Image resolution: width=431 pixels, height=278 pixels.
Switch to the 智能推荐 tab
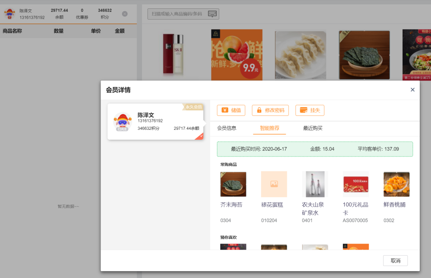click(269, 128)
